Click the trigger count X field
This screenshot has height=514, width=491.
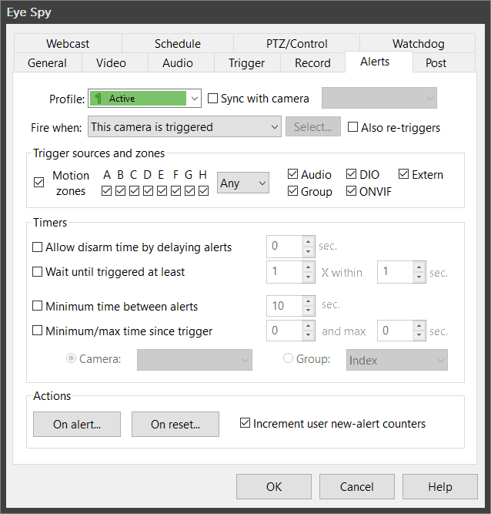(285, 272)
